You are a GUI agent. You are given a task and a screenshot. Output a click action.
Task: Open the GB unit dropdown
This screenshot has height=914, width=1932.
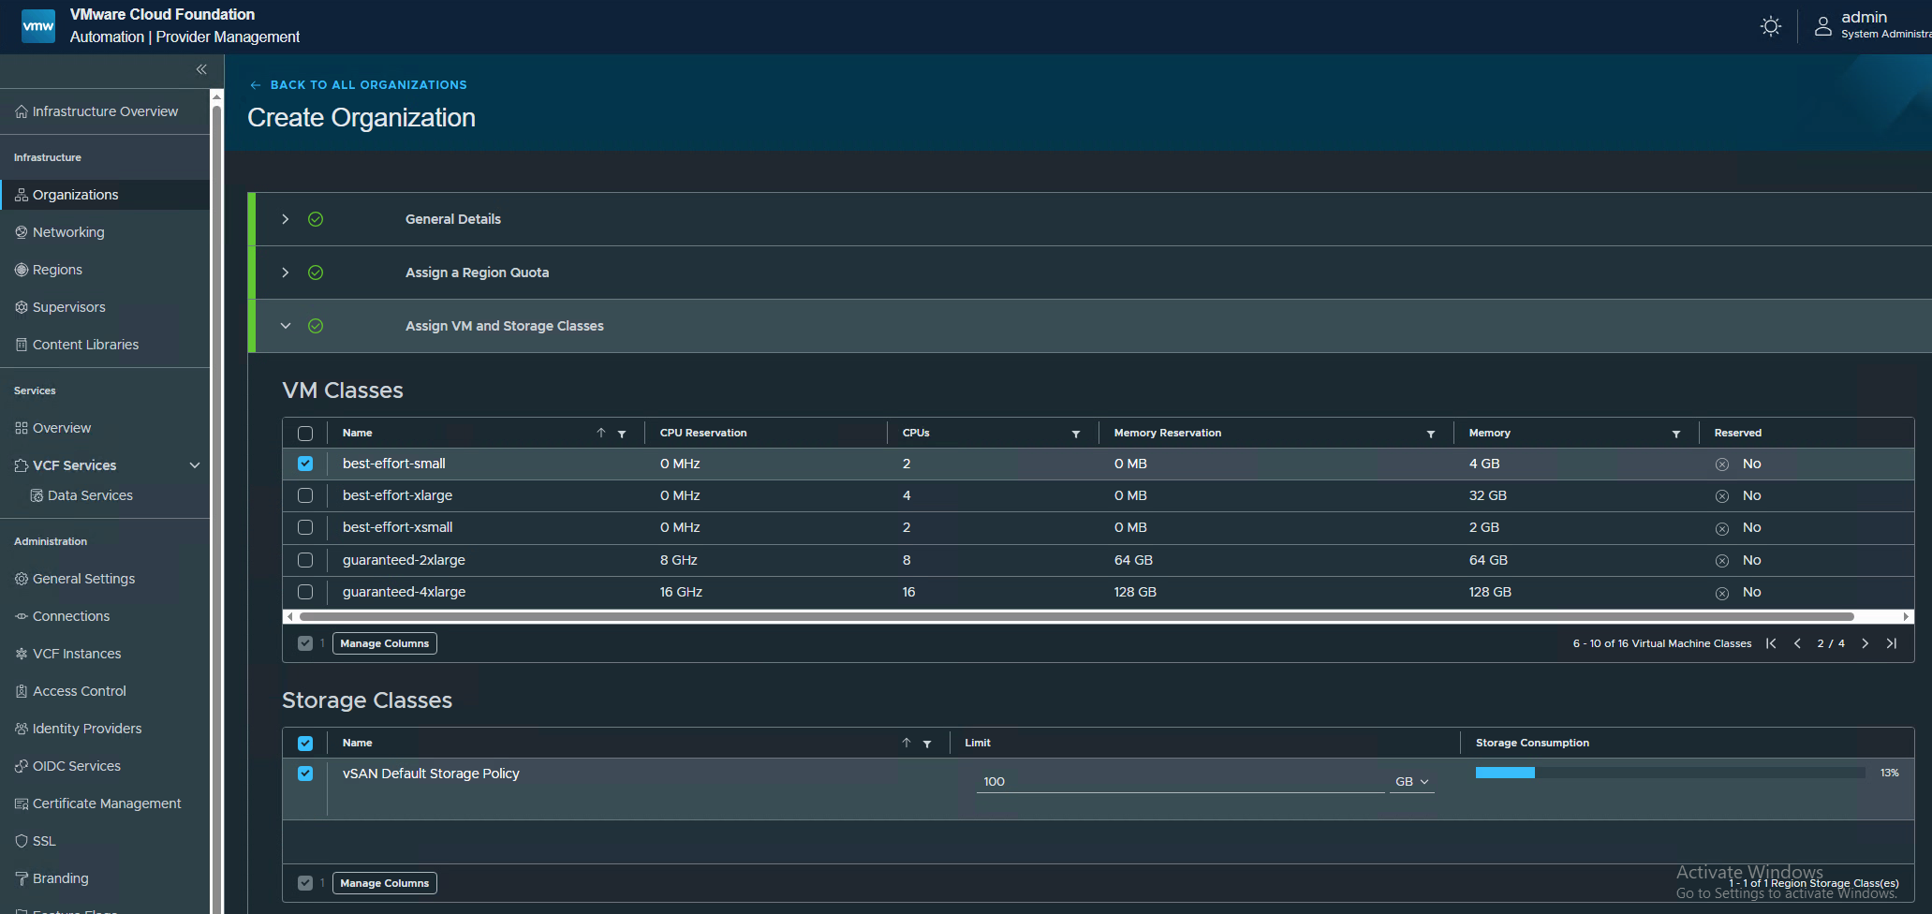point(1412,782)
